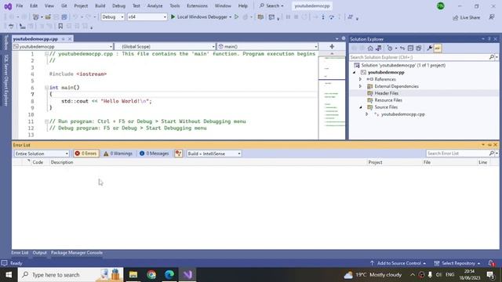Collapse the main() function outline toggle
This screenshot has width=502, height=282.
(x=47, y=87)
